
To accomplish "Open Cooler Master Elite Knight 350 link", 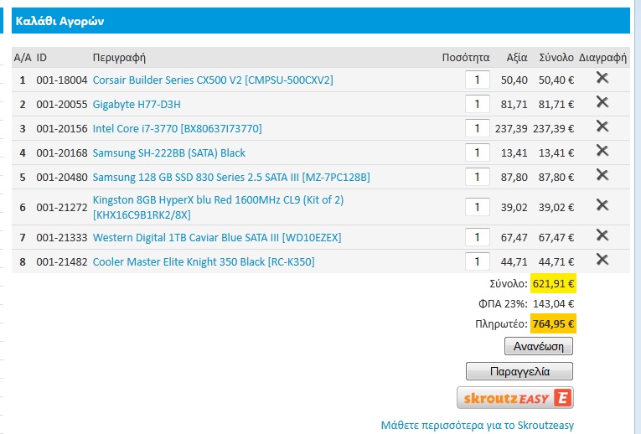I will coord(204,262).
